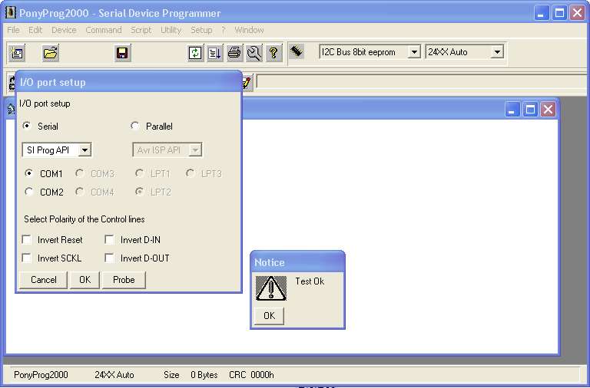Open the Utility menu
The height and width of the screenshot is (388, 590).
(x=171, y=30)
